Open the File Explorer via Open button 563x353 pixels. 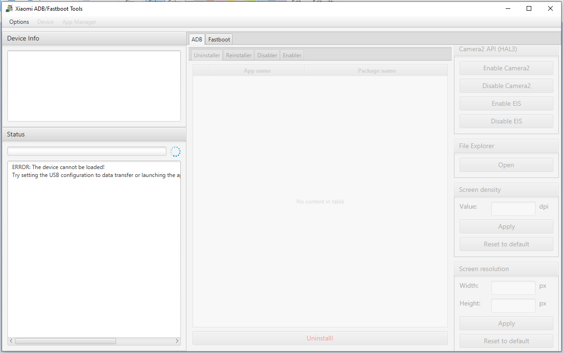(x=506, y=165)
